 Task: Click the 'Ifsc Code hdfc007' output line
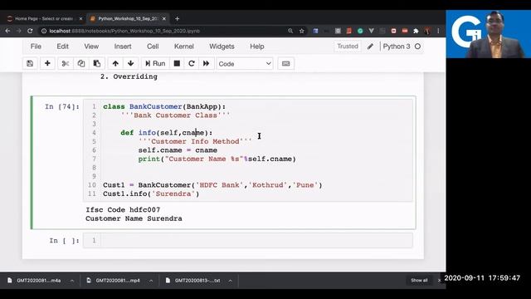[x=123, y=210]
